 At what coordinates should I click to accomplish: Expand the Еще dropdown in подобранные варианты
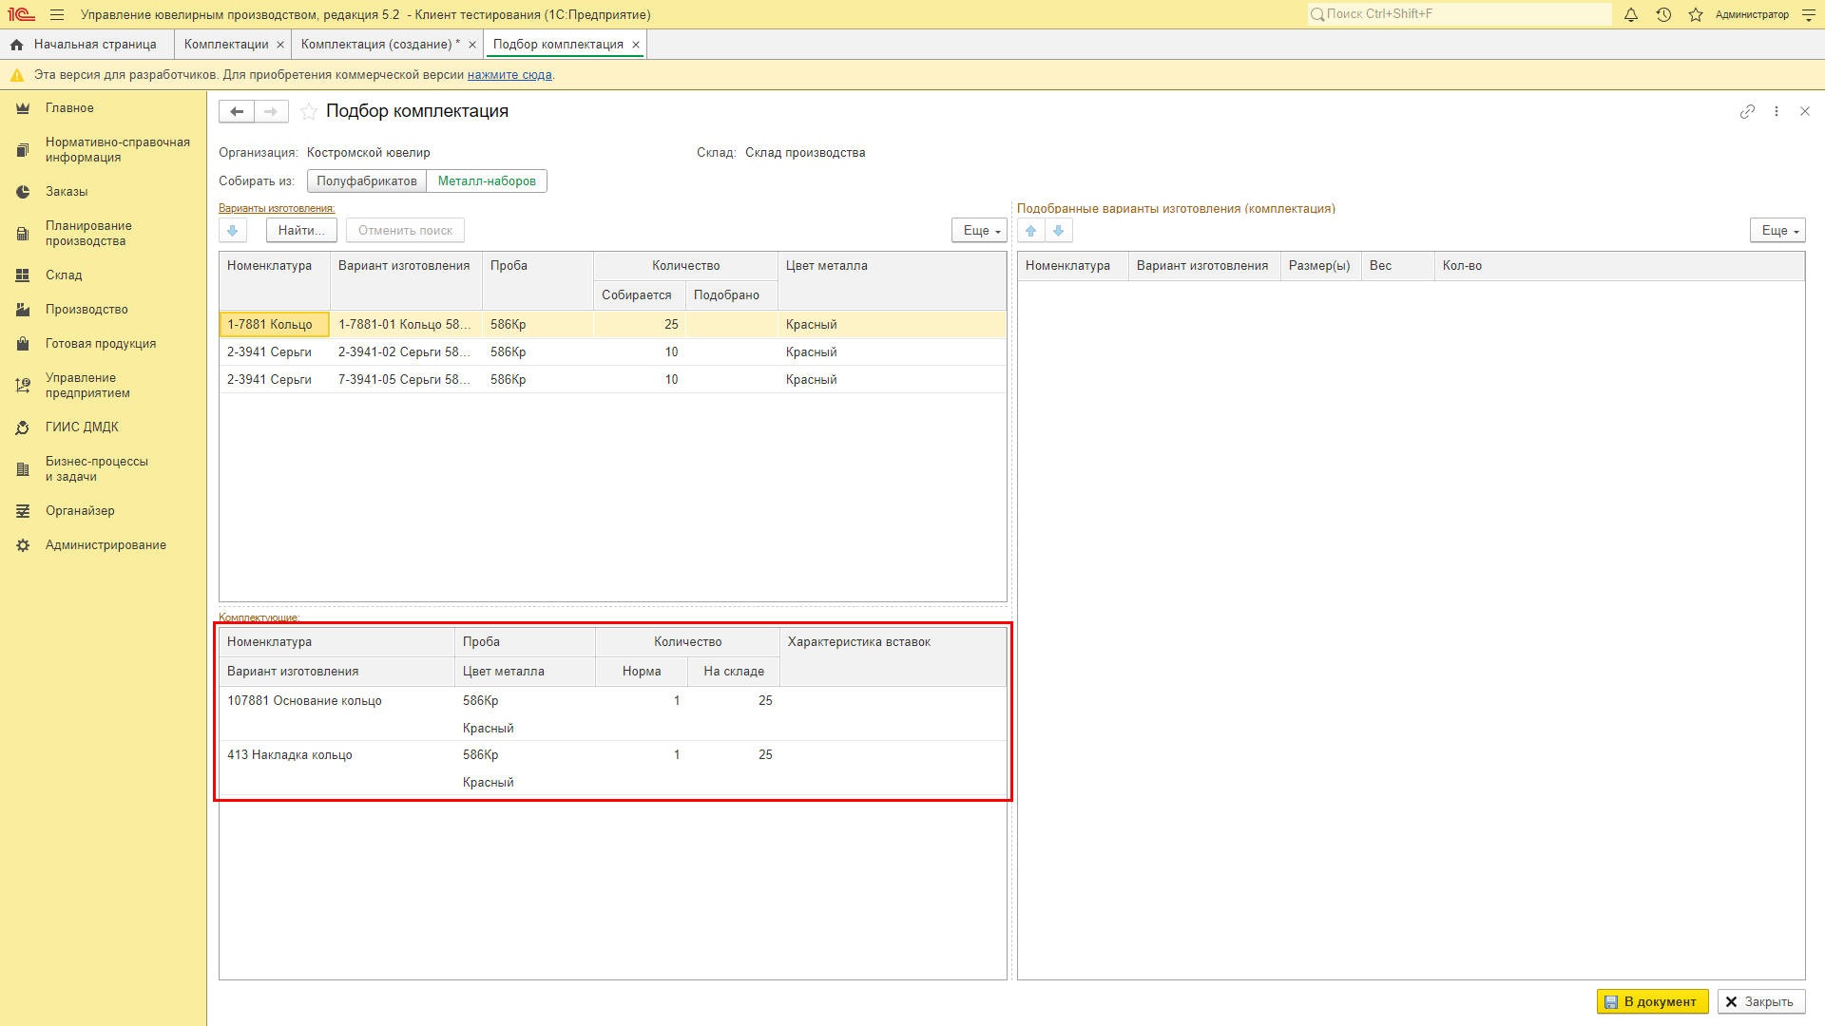point(1778,231)
